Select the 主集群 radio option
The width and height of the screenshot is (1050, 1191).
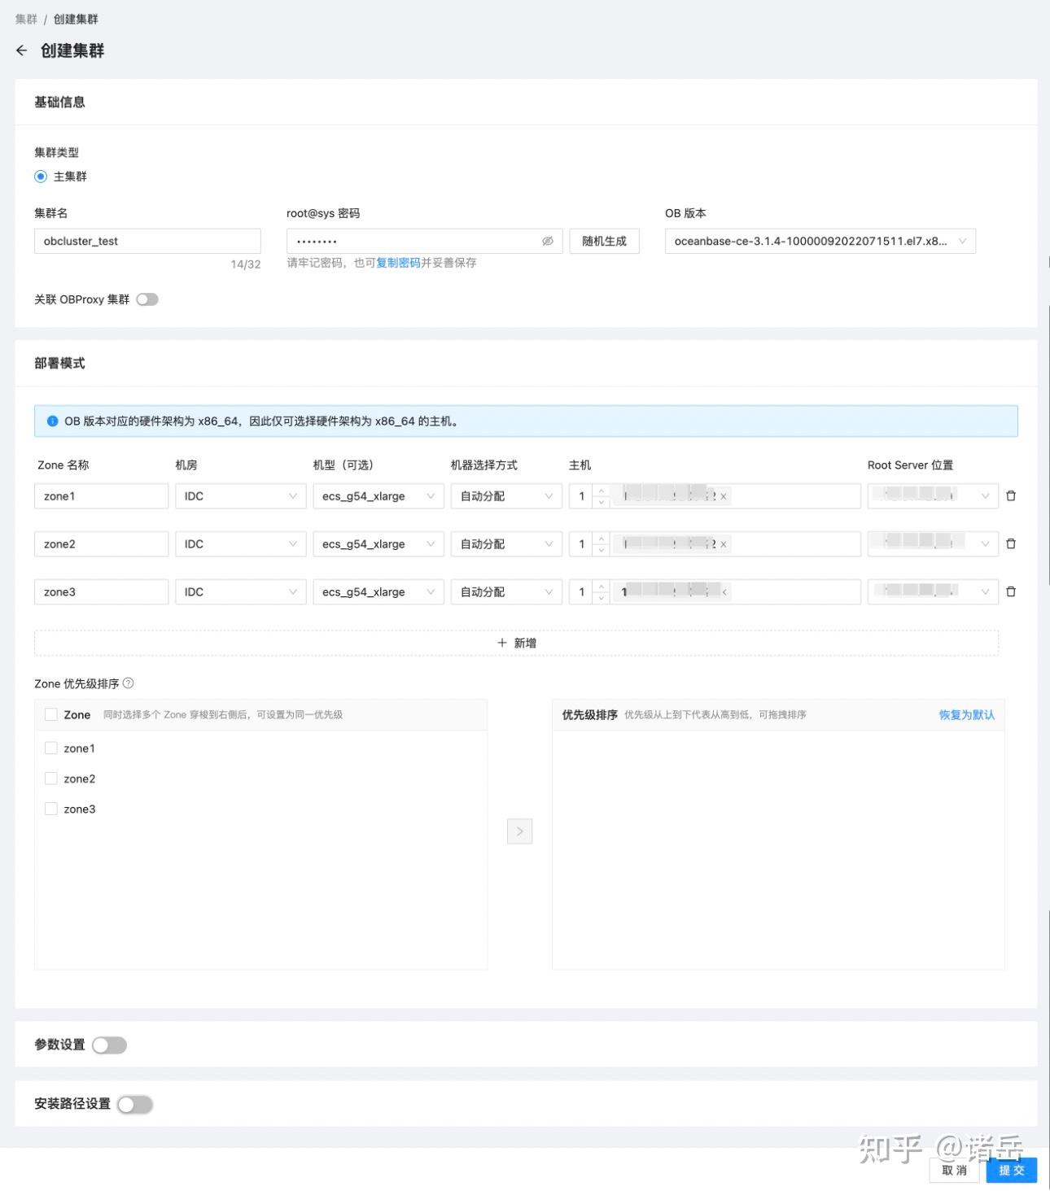pos(39,176)
